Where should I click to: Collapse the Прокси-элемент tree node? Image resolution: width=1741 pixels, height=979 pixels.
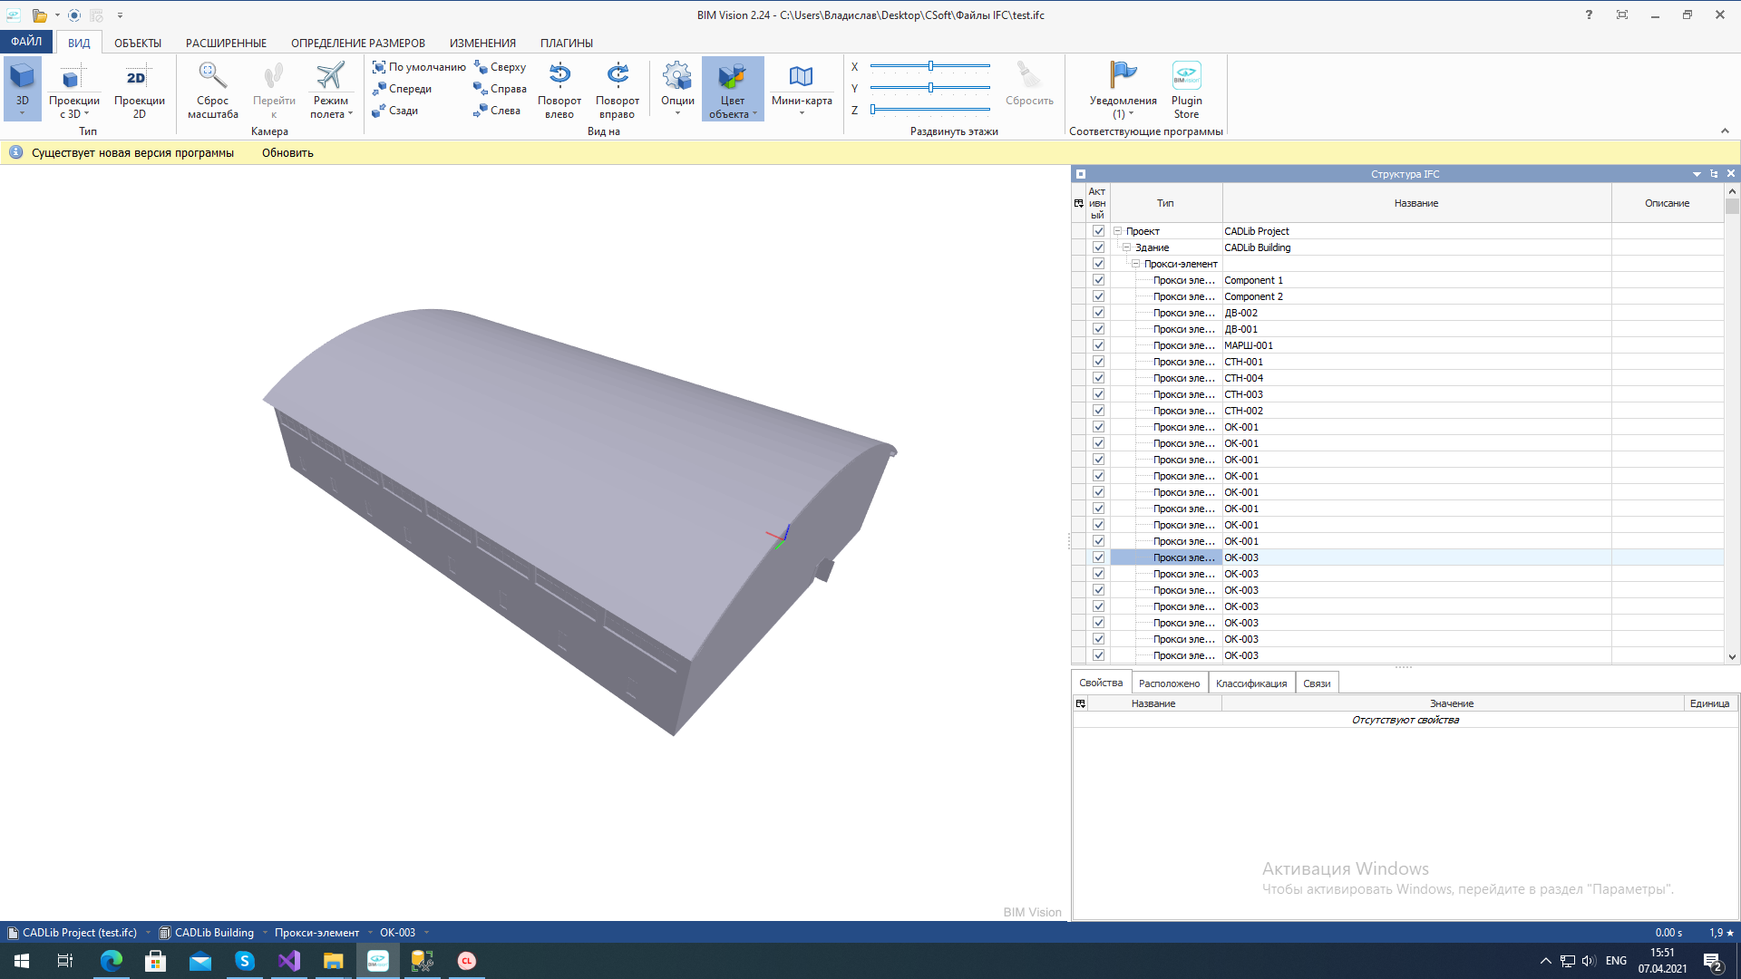point(1135,264)
